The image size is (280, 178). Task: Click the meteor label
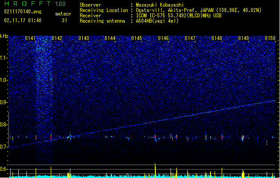pyautogui.click(x=63, y=14)
